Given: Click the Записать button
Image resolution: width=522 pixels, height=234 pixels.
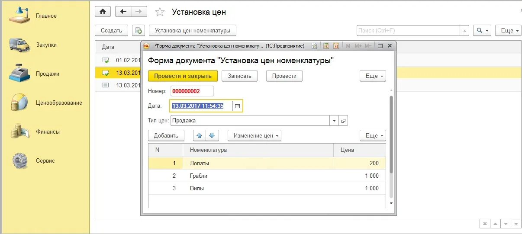Looking at the screenshot, I should pos(240,76).
